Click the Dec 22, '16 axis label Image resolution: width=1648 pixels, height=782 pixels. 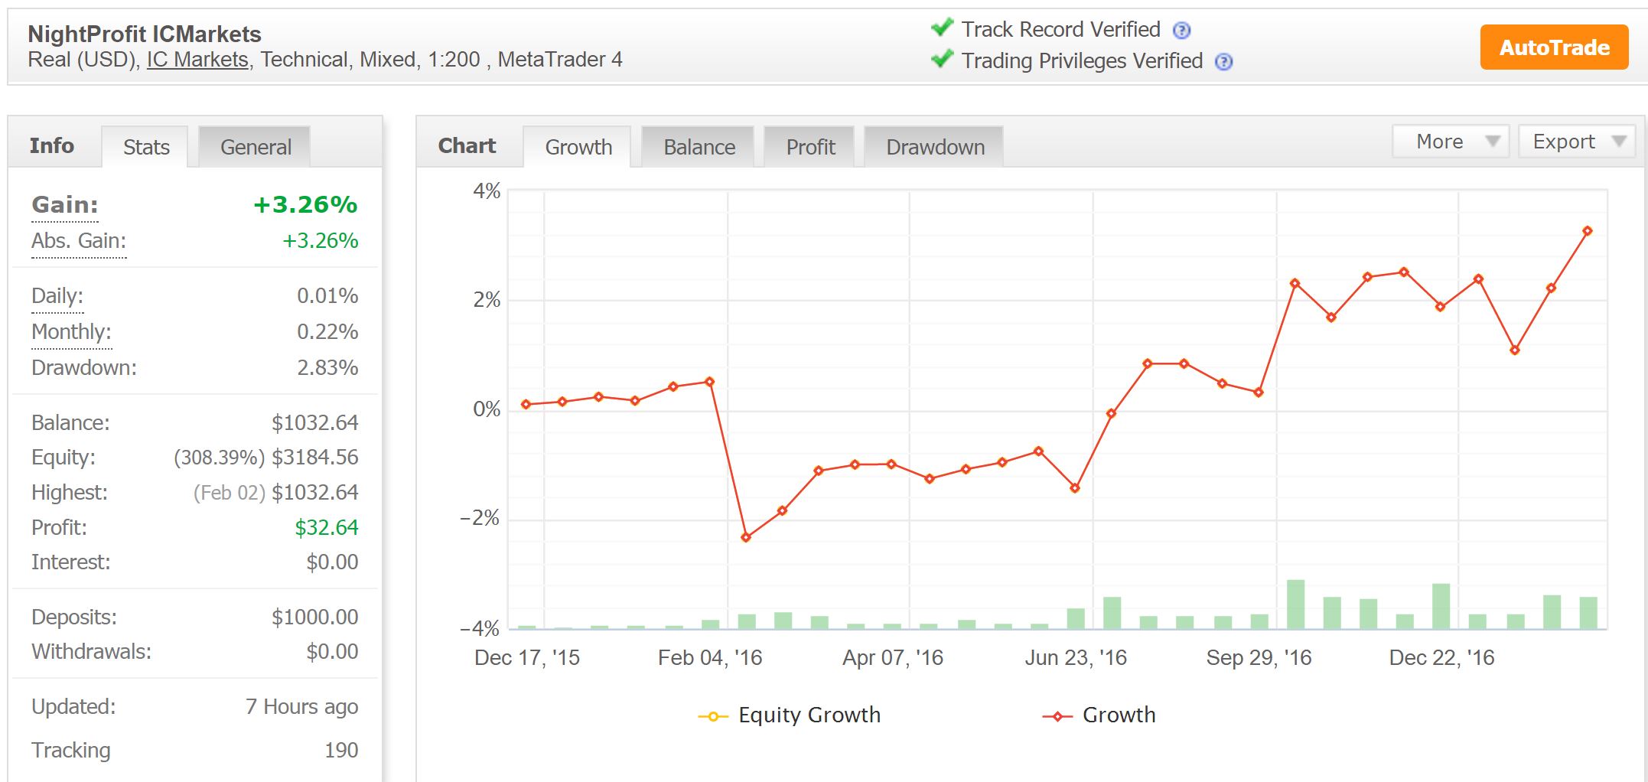point(1441,658)
